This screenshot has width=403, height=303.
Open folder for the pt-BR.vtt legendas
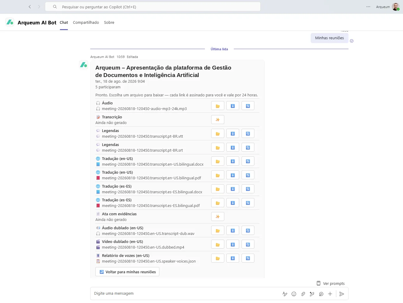[x=218, y=134]
